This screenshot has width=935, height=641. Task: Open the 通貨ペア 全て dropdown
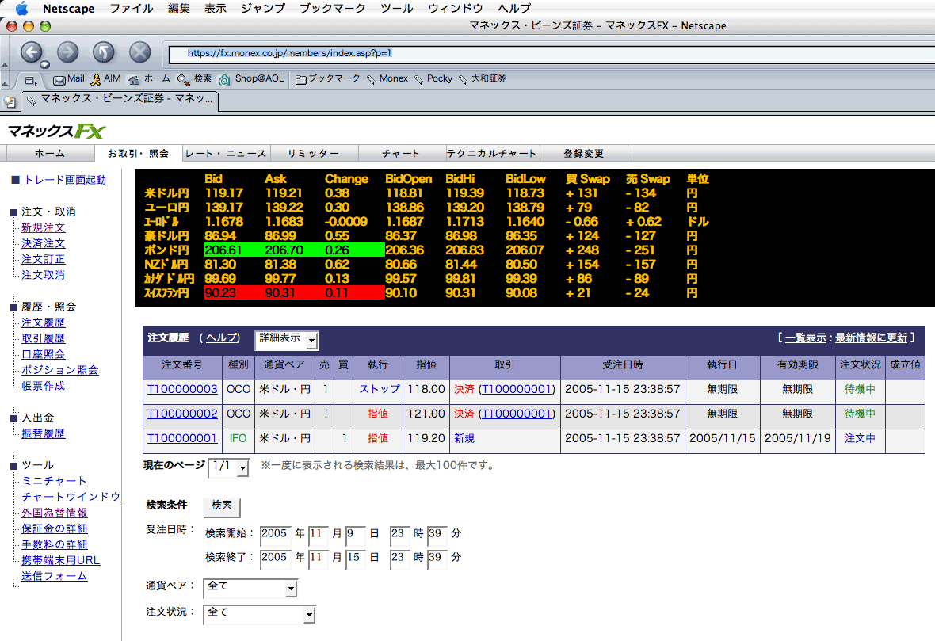tap(250, 588)
